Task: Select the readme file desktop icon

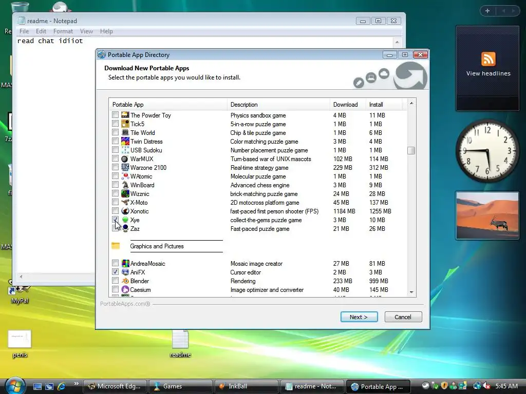Action: [x=180, y=343]
